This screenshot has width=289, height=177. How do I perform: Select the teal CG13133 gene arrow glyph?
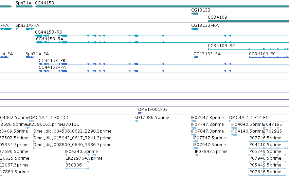pyautogui.click(x=195, y=14)
